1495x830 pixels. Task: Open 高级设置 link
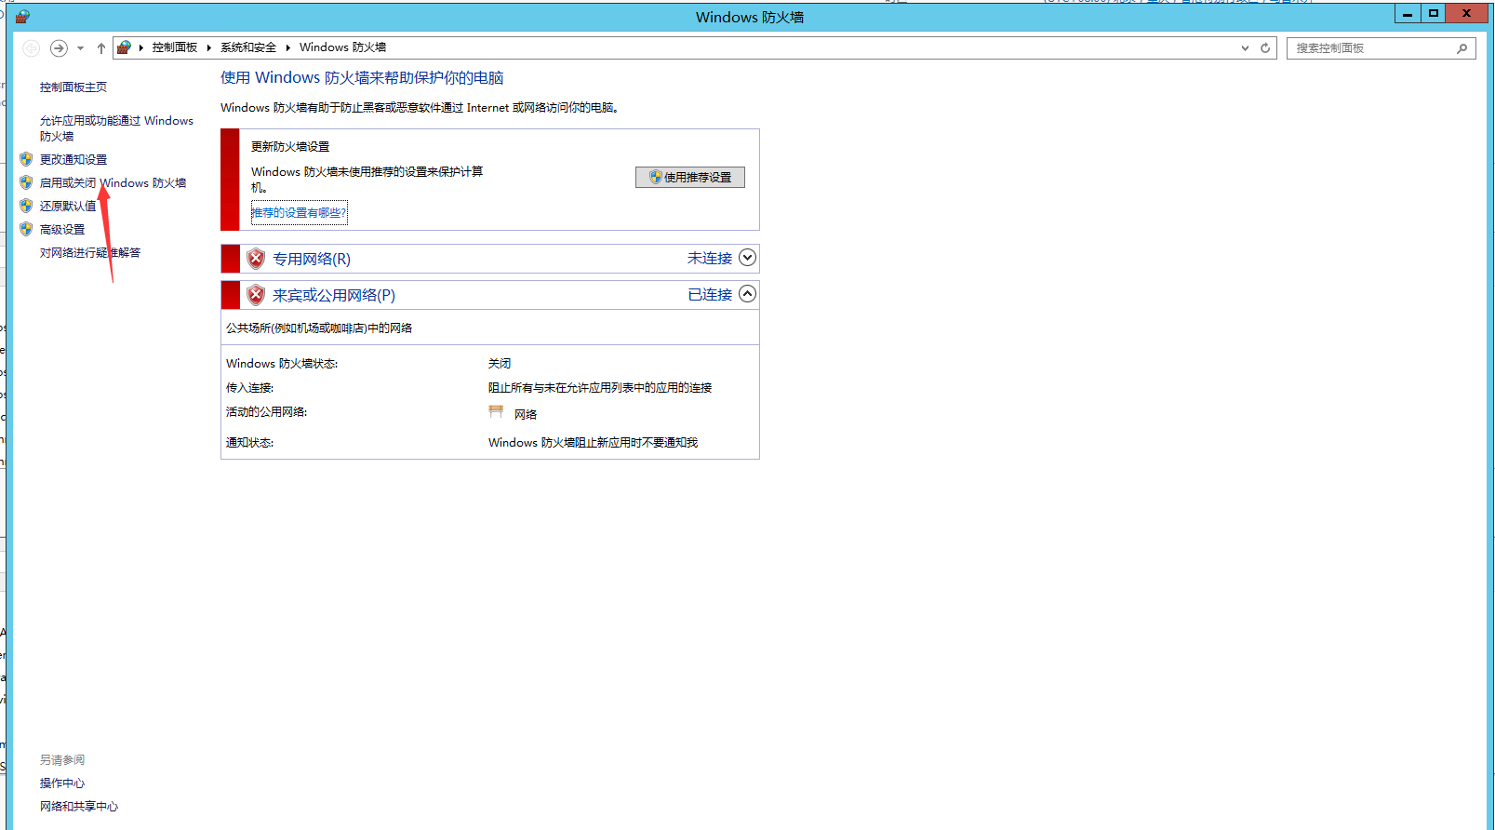pos(62,230)
